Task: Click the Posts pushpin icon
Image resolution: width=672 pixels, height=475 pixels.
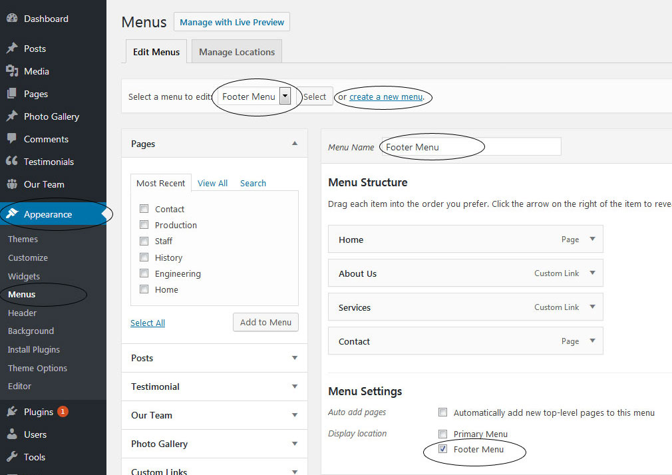Action: coord(12,49)
